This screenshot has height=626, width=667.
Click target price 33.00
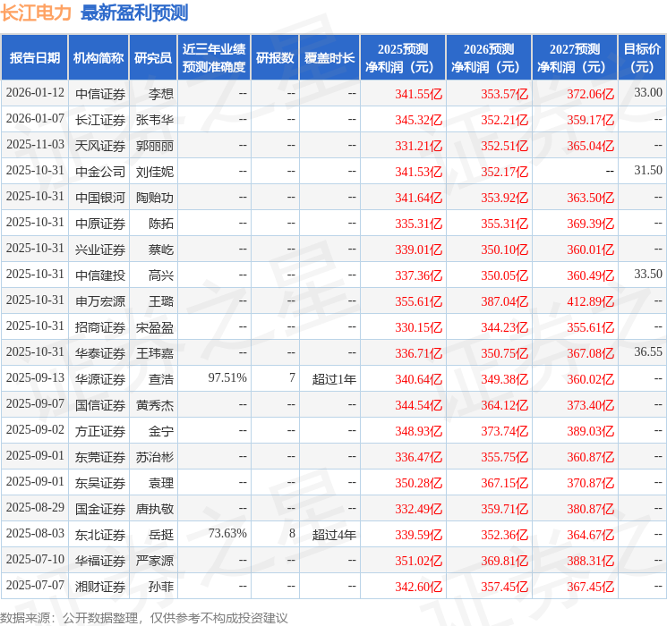[648, 93]
